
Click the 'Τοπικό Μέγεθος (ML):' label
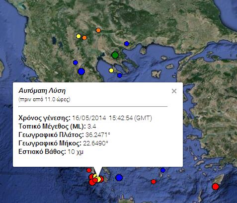(x=52, y=127)
